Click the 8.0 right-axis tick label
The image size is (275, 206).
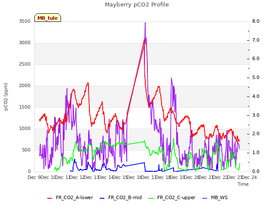tap(256, 21)
